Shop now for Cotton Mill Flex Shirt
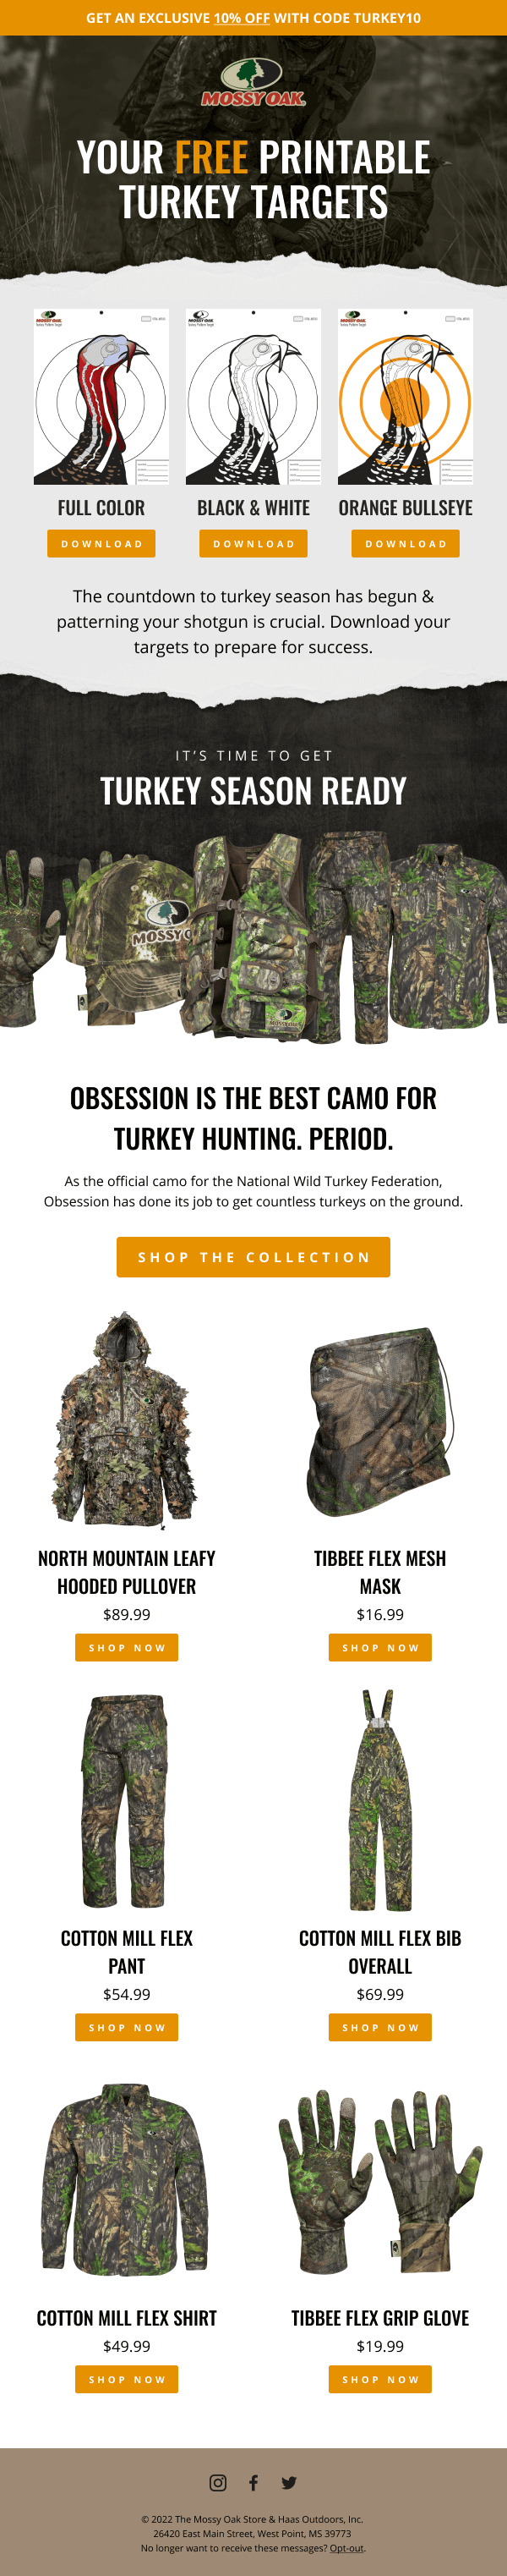507x2576 pixels. click(x=127, y=2379)
